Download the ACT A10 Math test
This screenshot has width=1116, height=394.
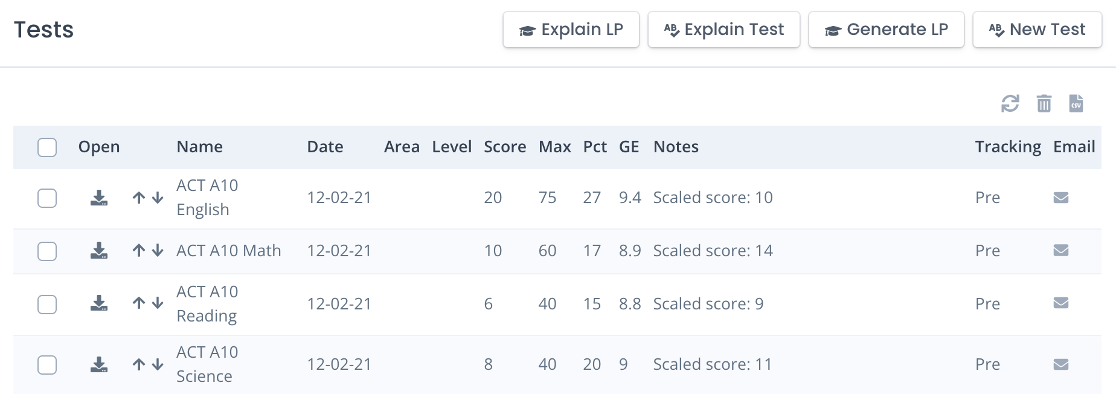tap(99, 250)
